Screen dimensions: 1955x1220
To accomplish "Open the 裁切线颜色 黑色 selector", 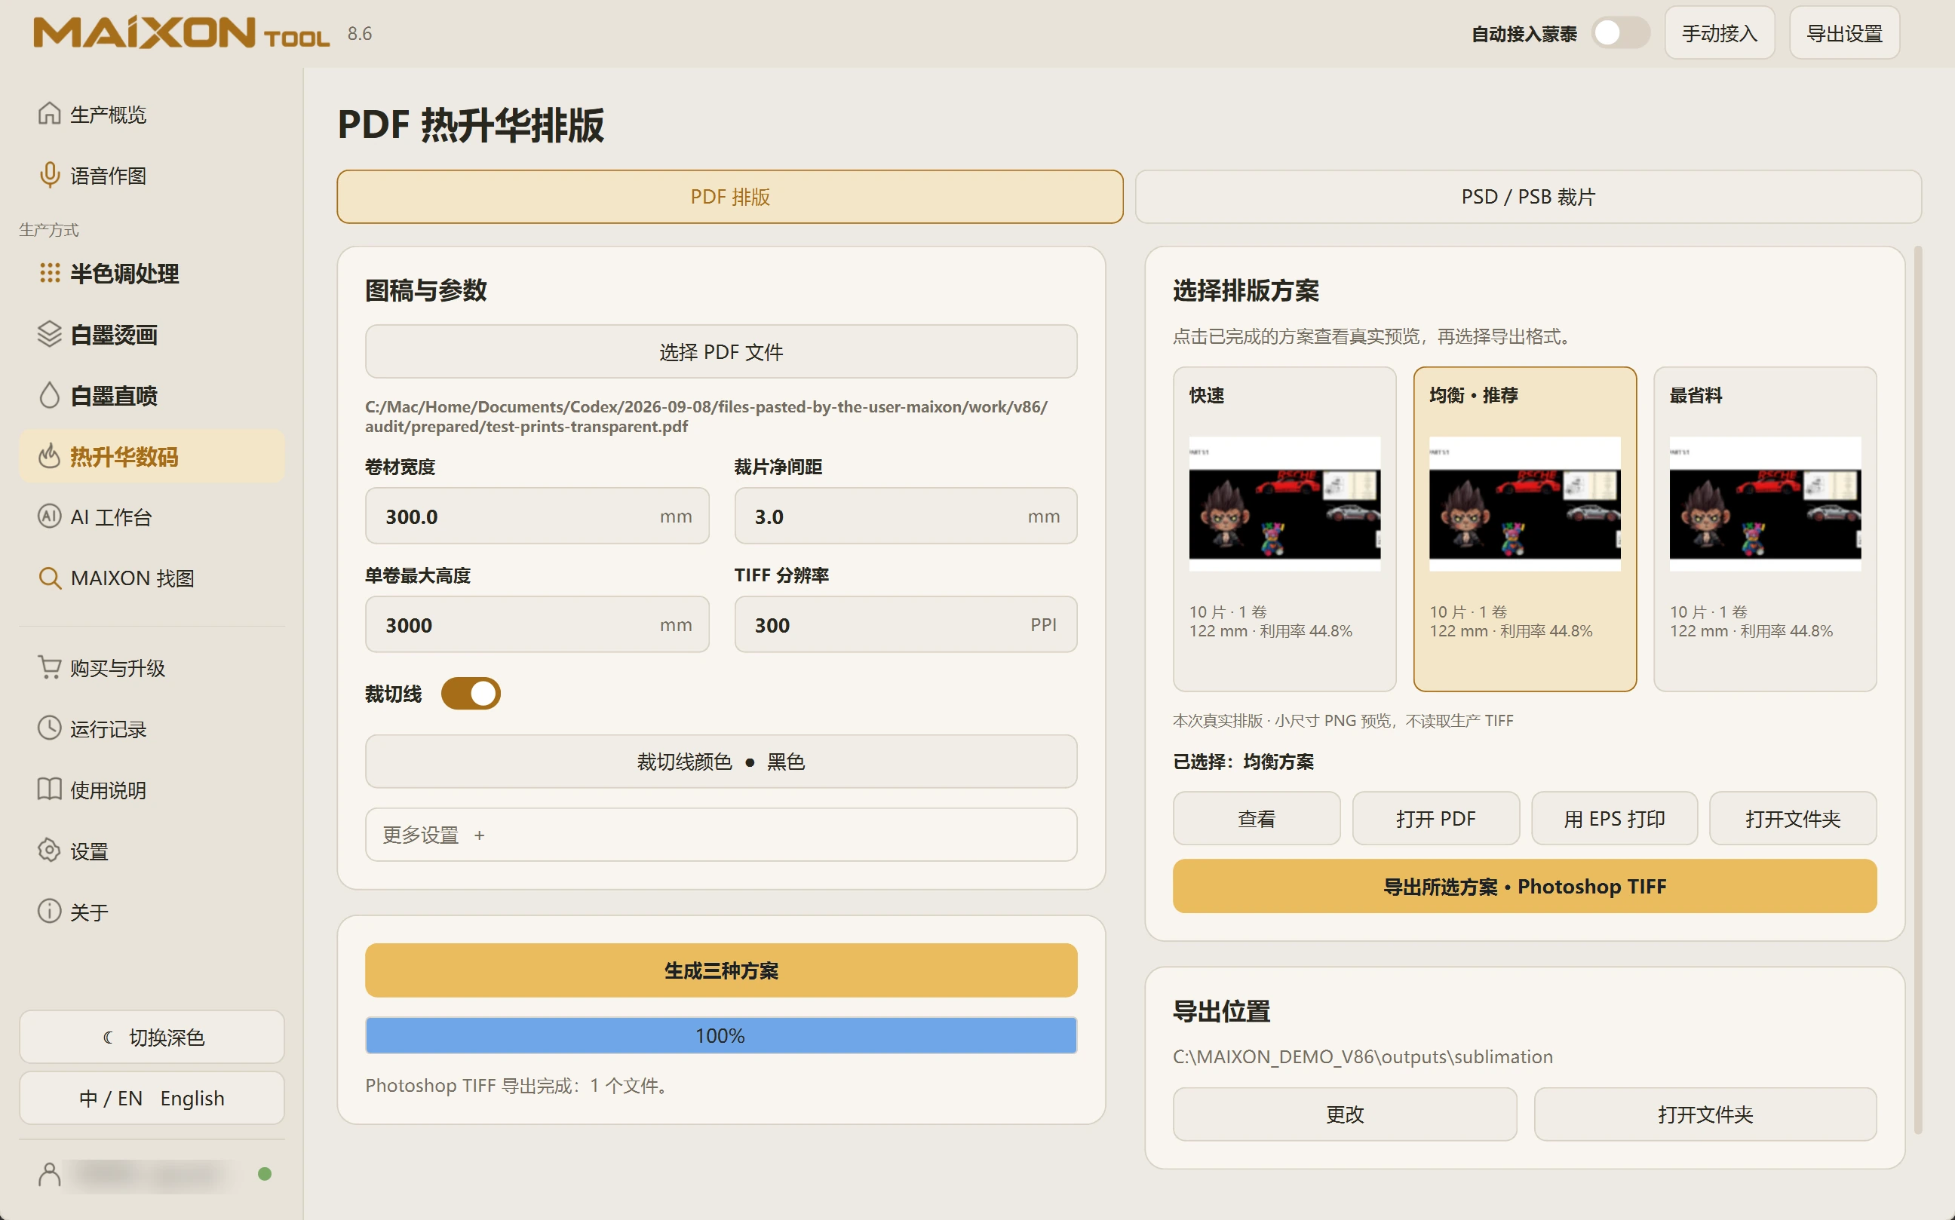I will [721, 762].
